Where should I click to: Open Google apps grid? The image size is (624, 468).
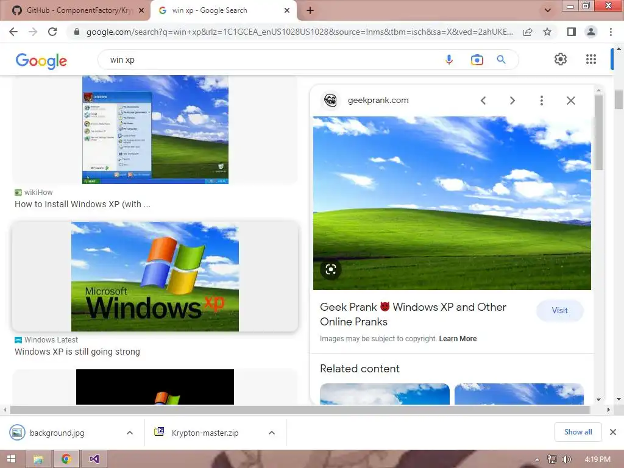pos(591,59)
